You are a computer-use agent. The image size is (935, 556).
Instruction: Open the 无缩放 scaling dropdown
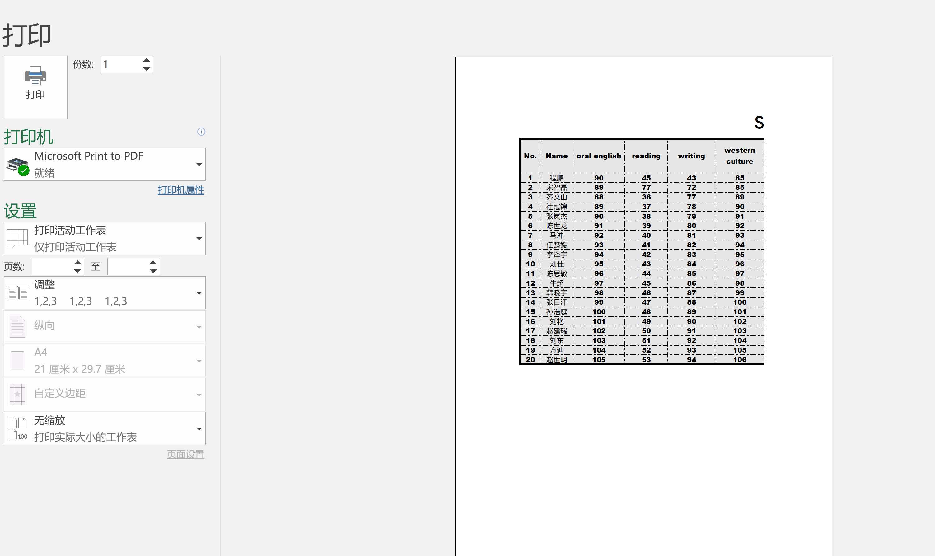[105, 428]
